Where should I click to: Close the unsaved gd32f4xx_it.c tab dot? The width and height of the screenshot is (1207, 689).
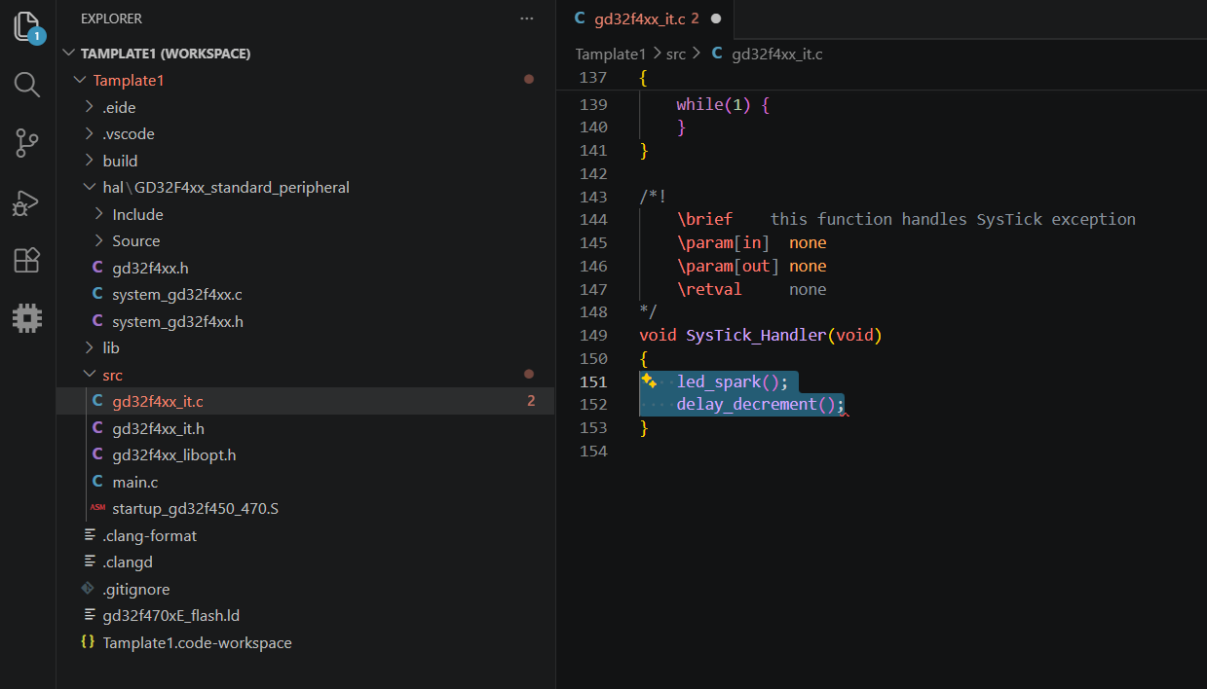(716, 18)
